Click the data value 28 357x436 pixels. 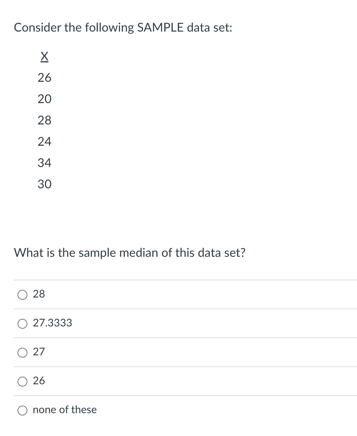(45, 120)
